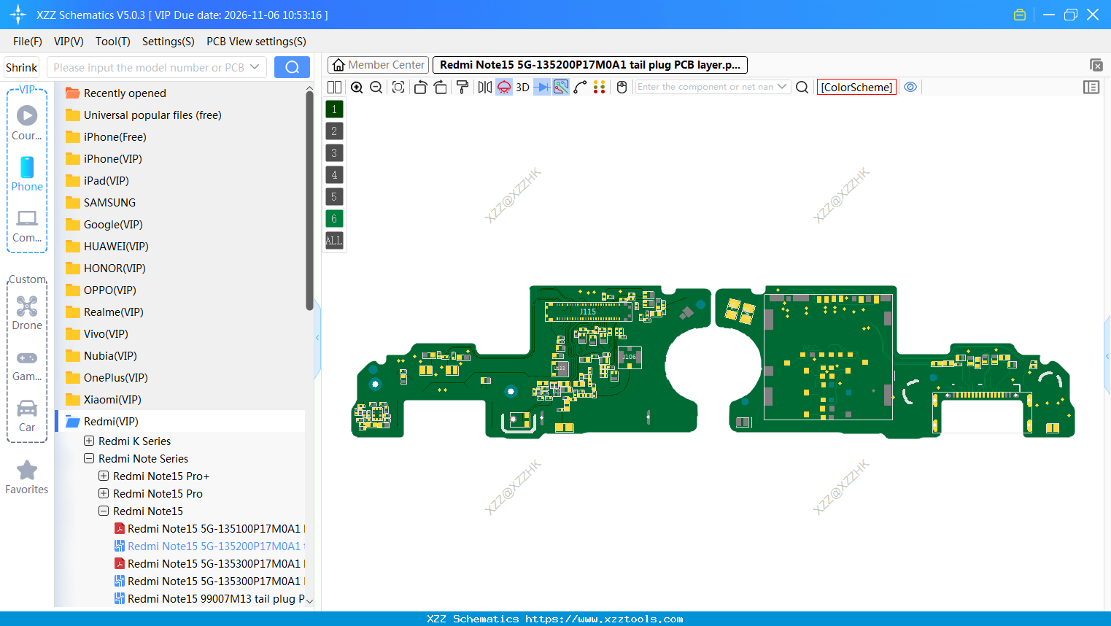Select the red lamp highlight tool
The width and height of the screenshot is (1111, 626).
pos(503,87)
